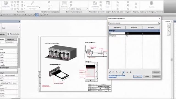Click the project Location globe icon
Image resolution: width=176 pixels, height=99 pixels.
[x=49, y=2]
